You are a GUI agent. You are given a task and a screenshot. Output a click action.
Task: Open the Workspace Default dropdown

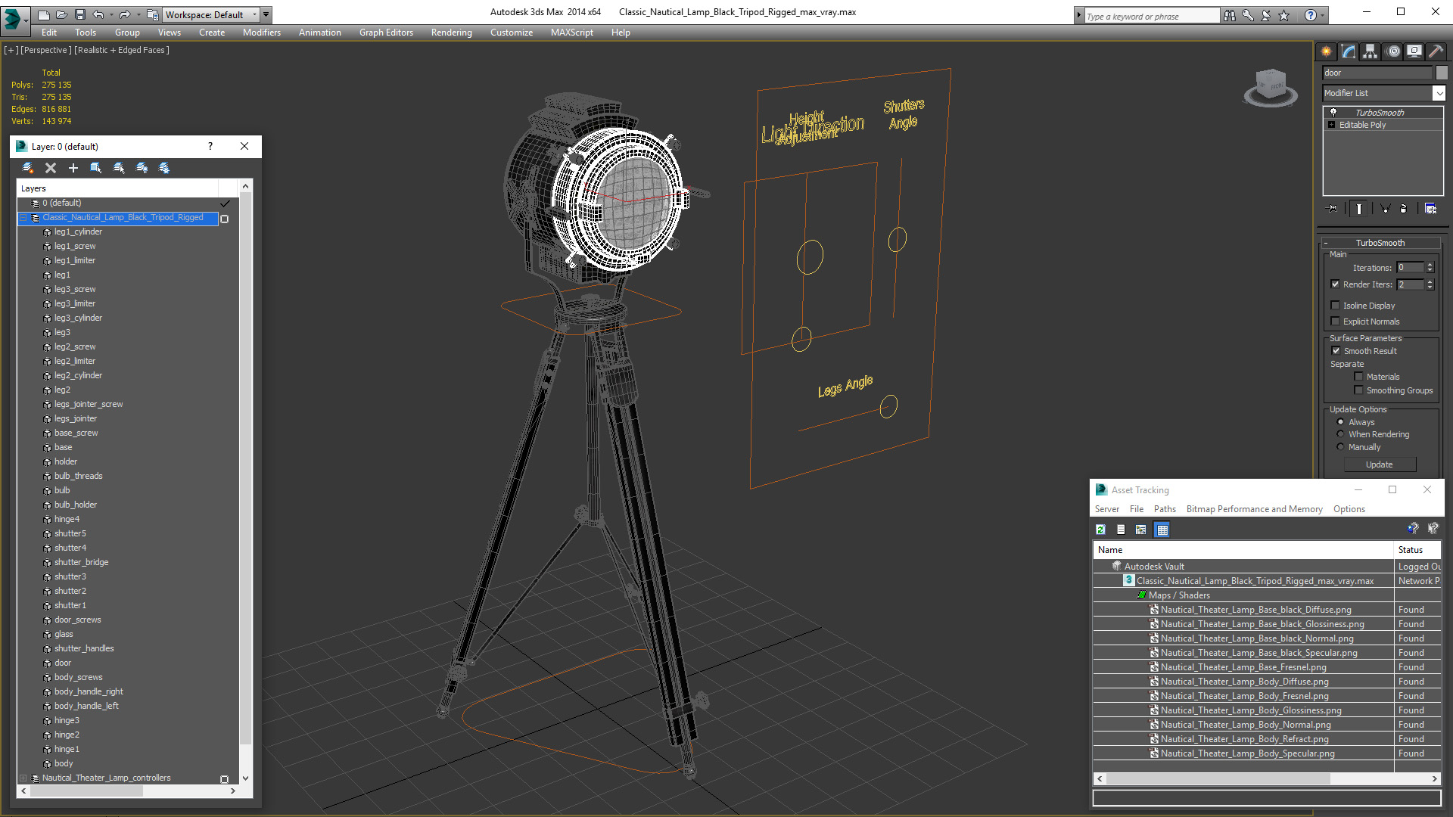click(x=211, y=14)
